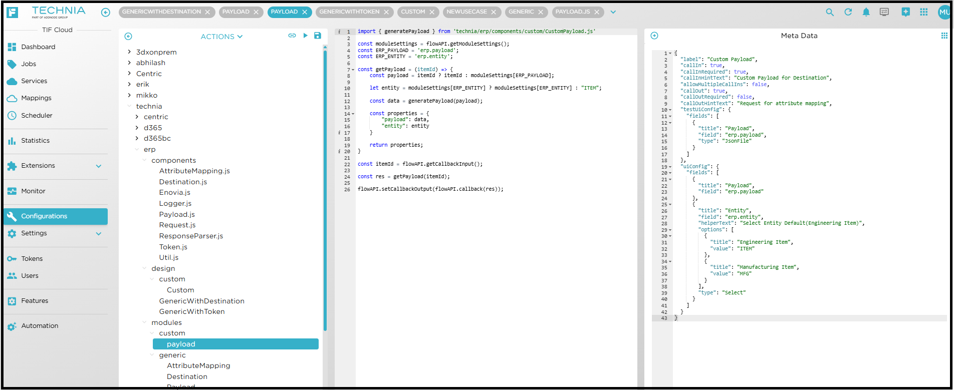Collapse the file tree panel with the arrow icon
The image size is (954, 390).
click(x=128, y=36)
